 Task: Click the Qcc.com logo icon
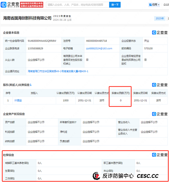click(x=3, y=5)
